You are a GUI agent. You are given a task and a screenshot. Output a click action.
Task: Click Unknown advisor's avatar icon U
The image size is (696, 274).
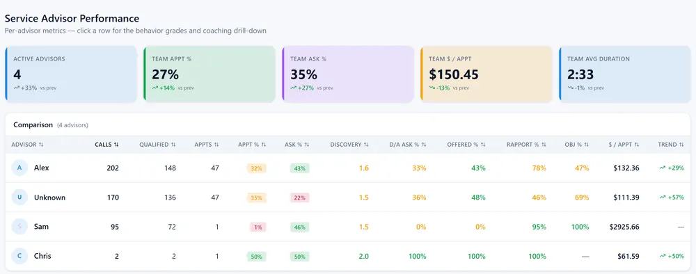(19, 198)
